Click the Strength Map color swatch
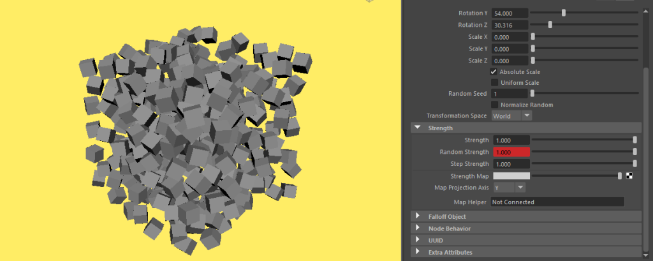This screenshot has width=653, height=261. pyautogui.click(x=511, y=176)
